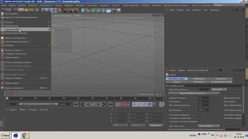
Task: Jump to the start of animation
Action: [x=76, y=104]
